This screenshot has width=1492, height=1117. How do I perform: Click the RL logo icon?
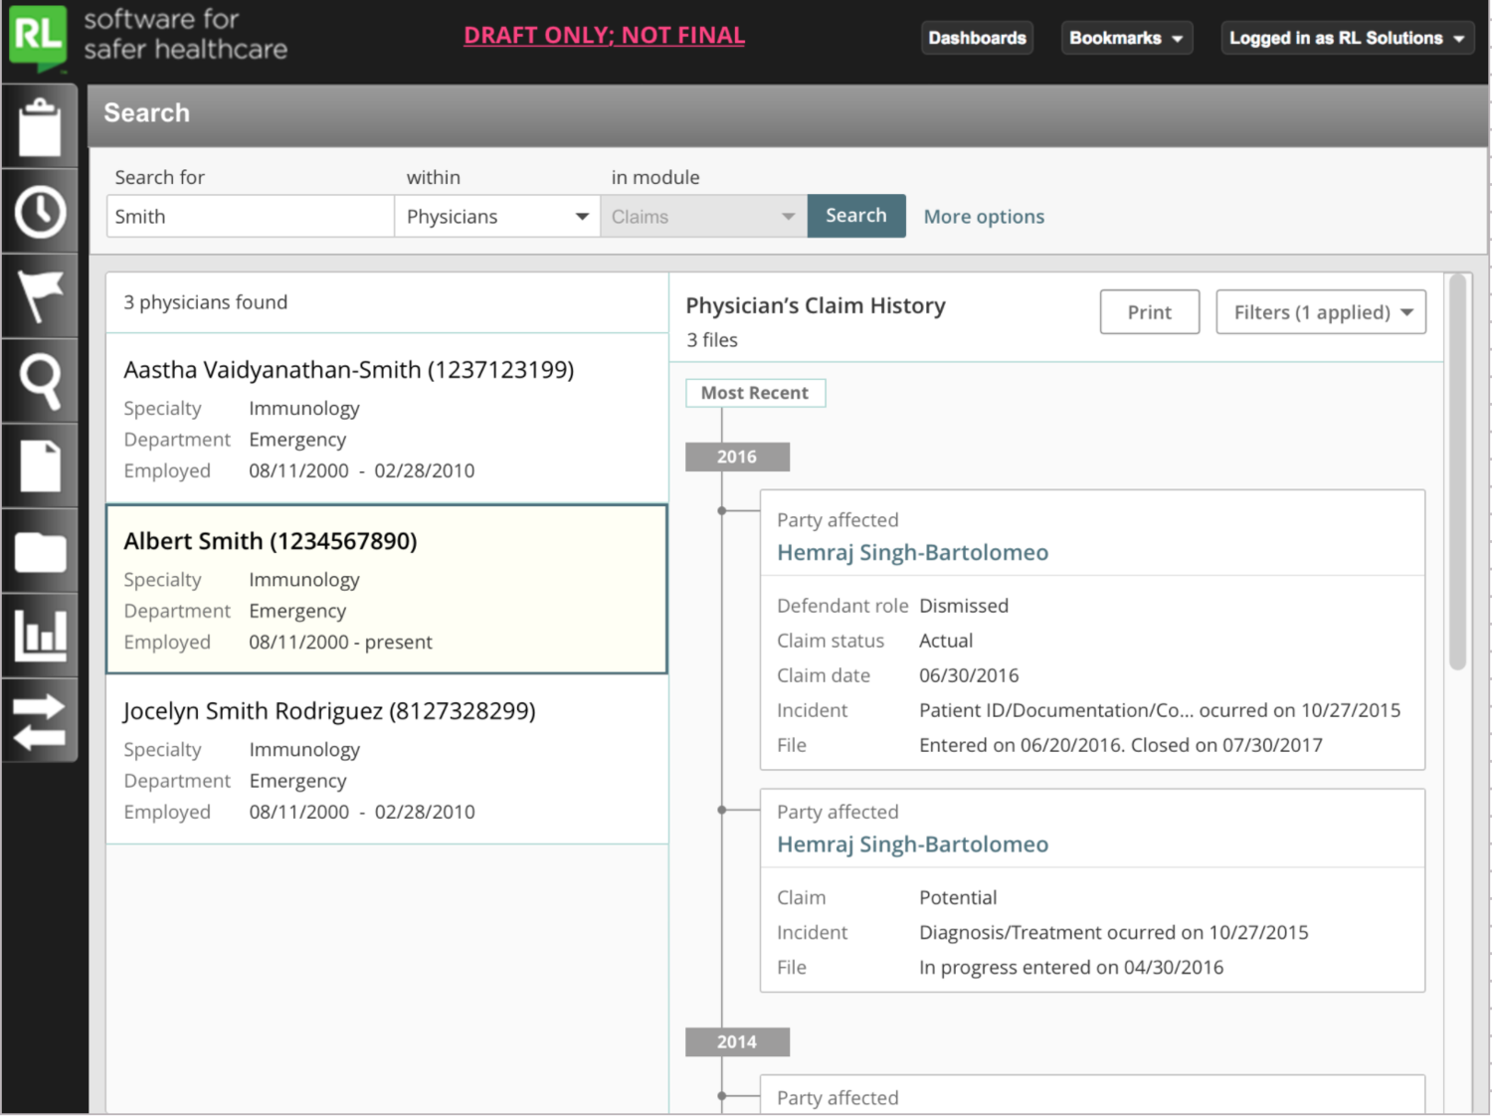38,39
